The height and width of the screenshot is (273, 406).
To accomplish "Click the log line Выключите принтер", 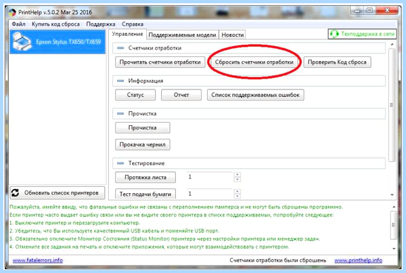I will click(x=74, y=223).
